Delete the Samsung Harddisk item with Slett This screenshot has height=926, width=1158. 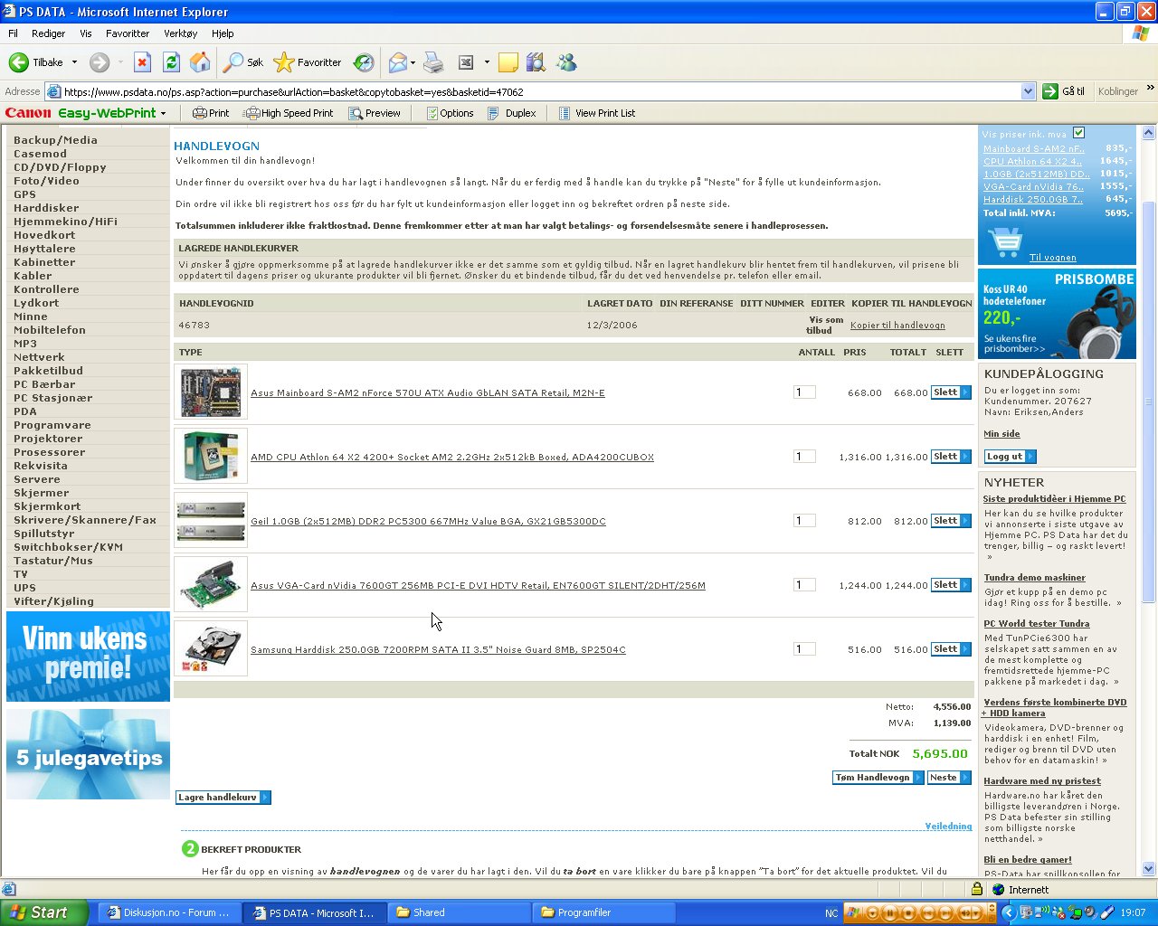click(x=951, y=649)
